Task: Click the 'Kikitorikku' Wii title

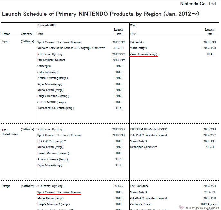Action: point(137,42)
